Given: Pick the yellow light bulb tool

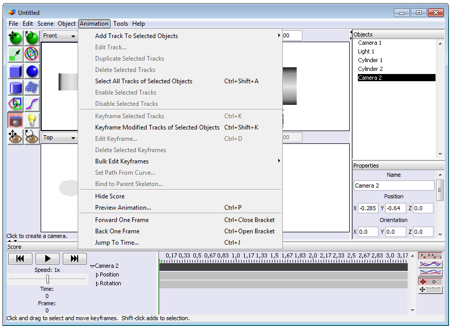Looking at the screenshot, I should coord(32,120).
